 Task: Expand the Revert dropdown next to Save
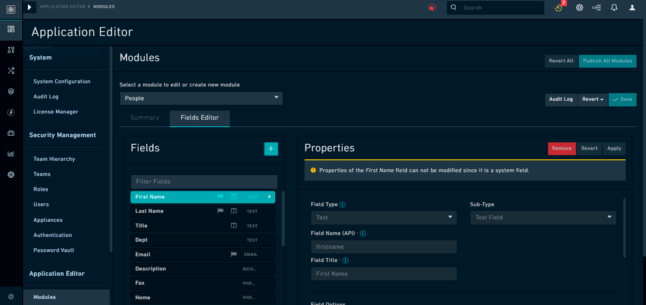(593, 100)
